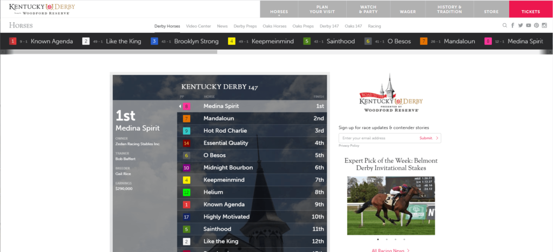Select the Midnight Bourbon row
The width and height of the screenshot is (553, 252).
click(x=252, y=168)
